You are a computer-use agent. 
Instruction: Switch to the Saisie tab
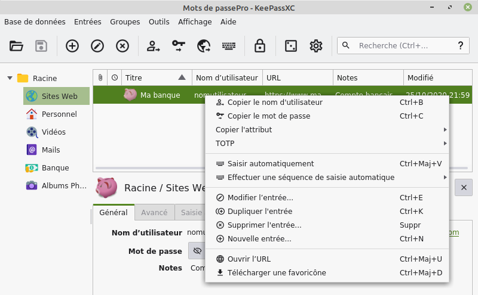[191, 212]
